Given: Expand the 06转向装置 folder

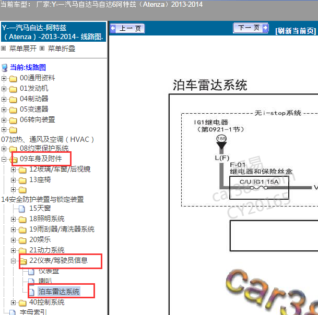Looking at the screenshot, I should [4, 120].
